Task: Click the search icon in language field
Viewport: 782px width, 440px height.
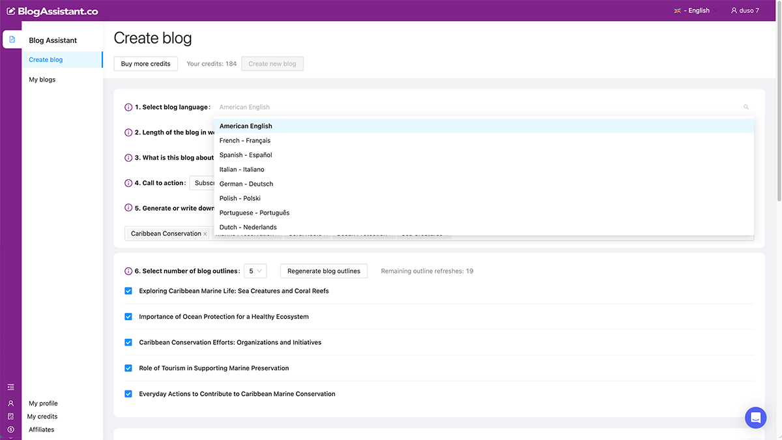Action: [x=746, y=108]
